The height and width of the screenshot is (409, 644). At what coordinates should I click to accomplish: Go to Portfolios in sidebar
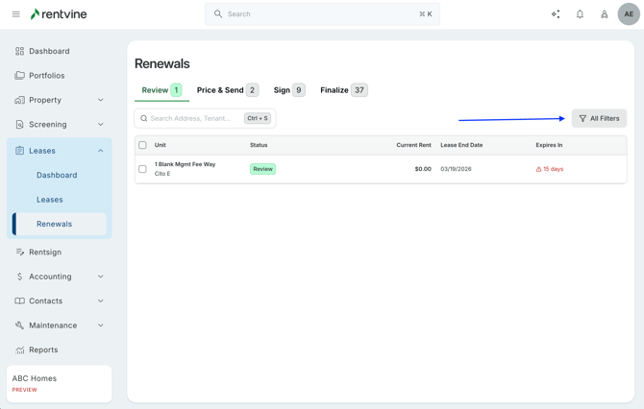46,76
